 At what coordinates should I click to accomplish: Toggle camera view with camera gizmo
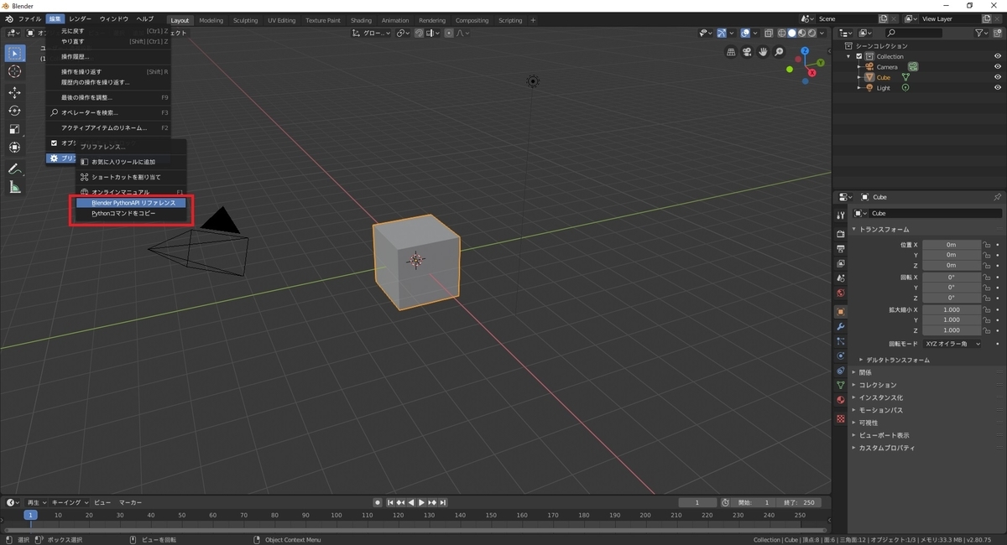(747, 52)
